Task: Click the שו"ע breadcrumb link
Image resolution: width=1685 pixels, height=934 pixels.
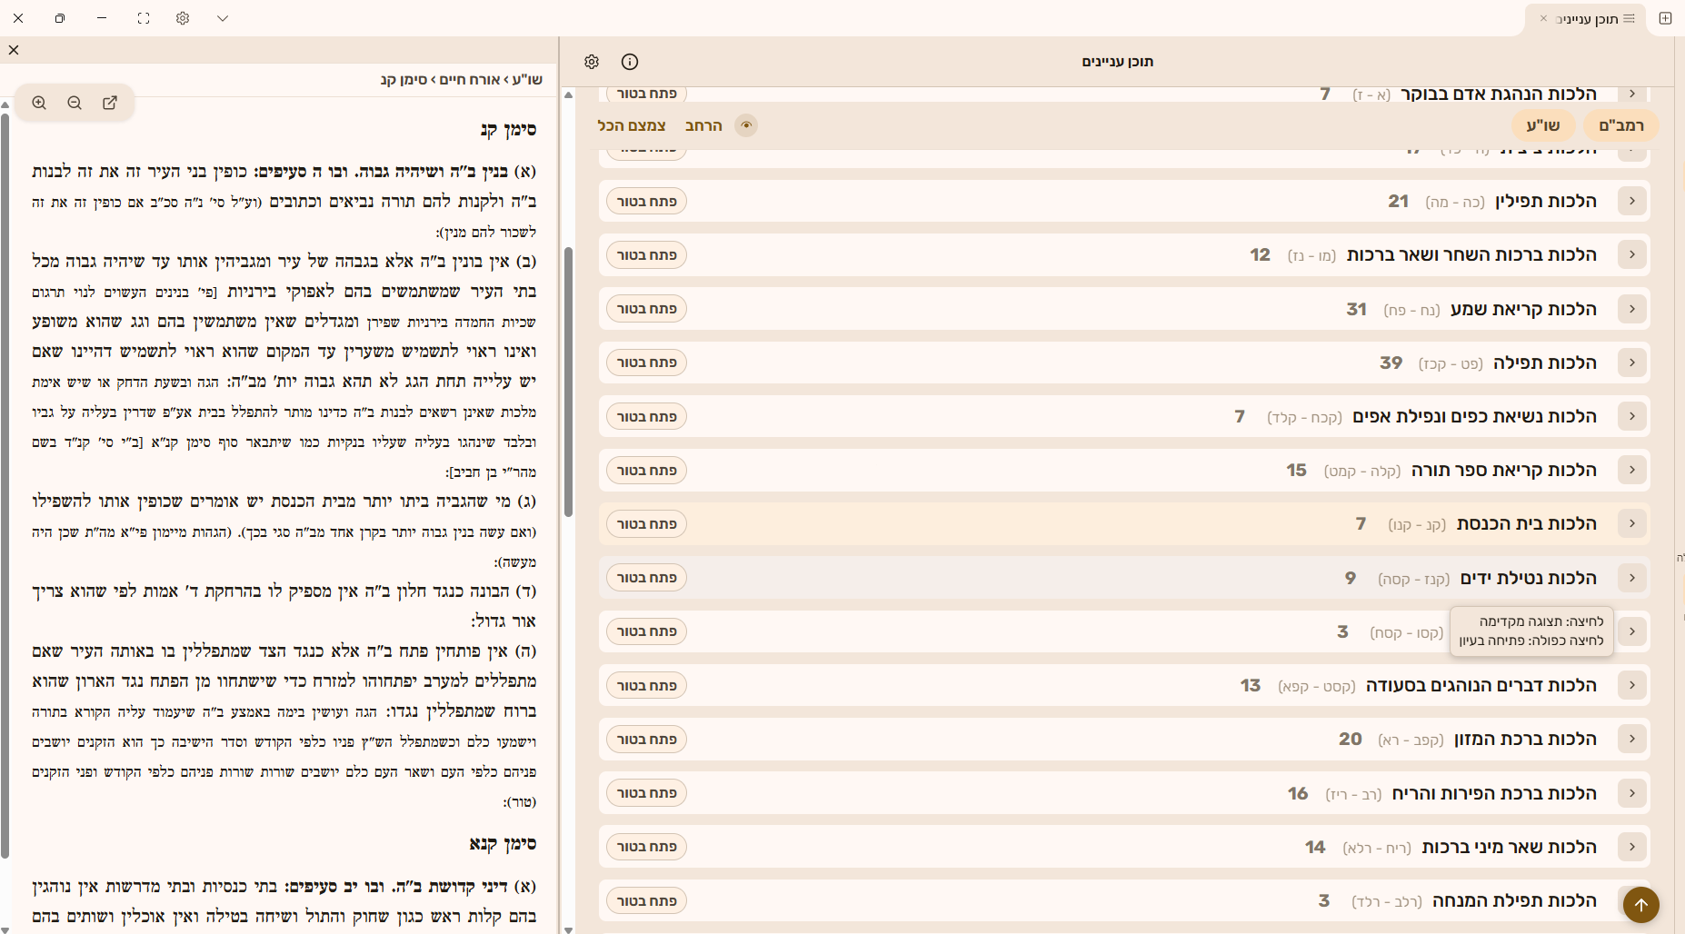Action: pos(527,80)
